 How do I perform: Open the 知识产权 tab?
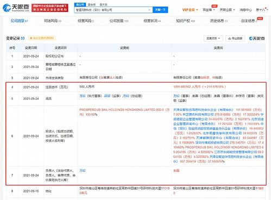185,21
